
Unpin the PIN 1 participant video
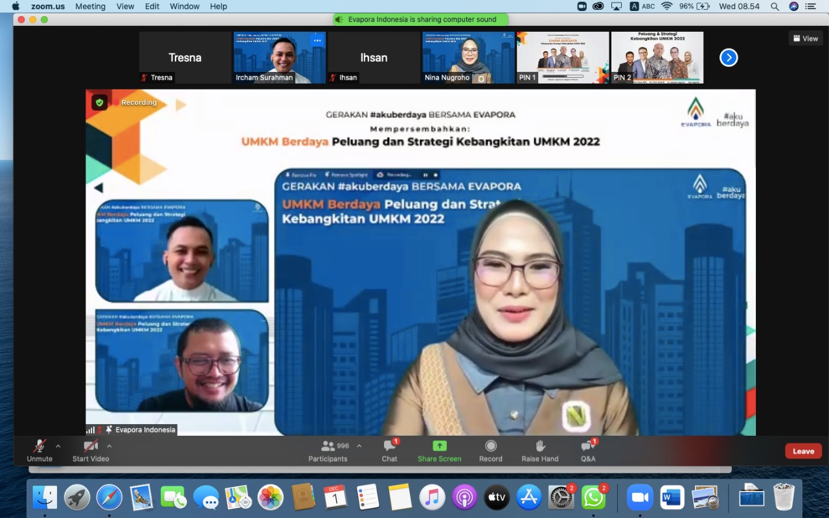coord(527,77)
